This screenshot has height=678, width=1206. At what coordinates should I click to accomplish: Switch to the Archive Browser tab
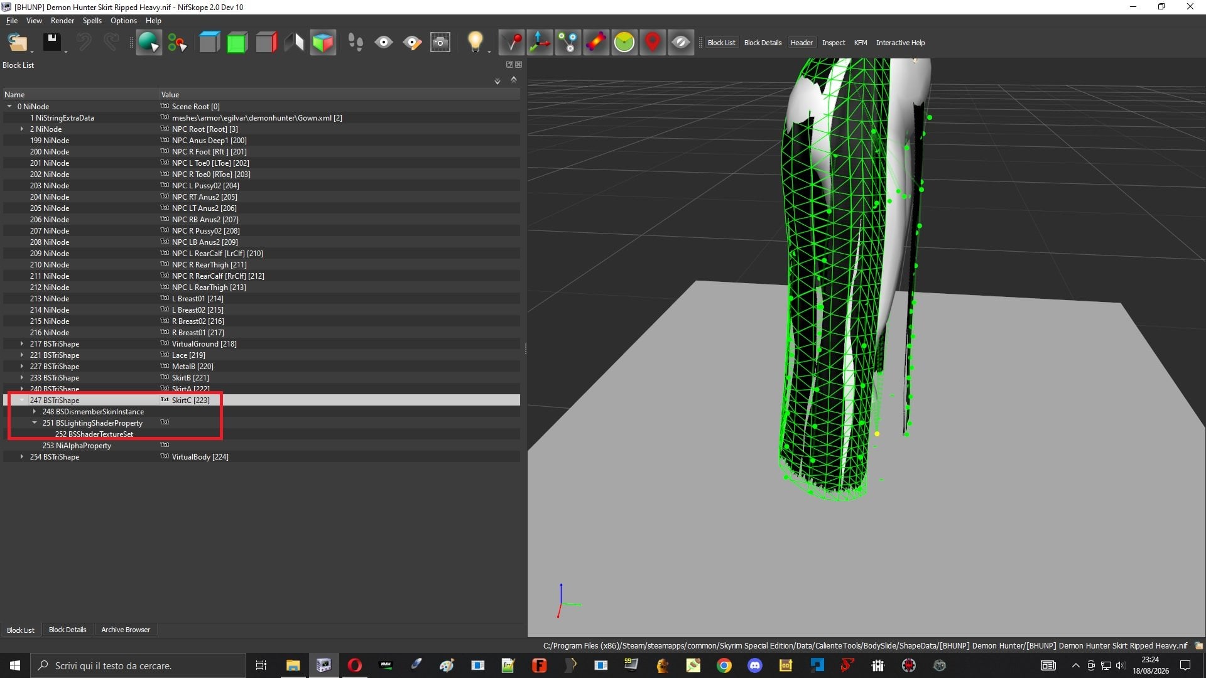pos(126,630)
